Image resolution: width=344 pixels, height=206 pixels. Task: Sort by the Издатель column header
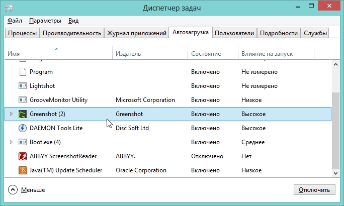(x=150, y=53)
